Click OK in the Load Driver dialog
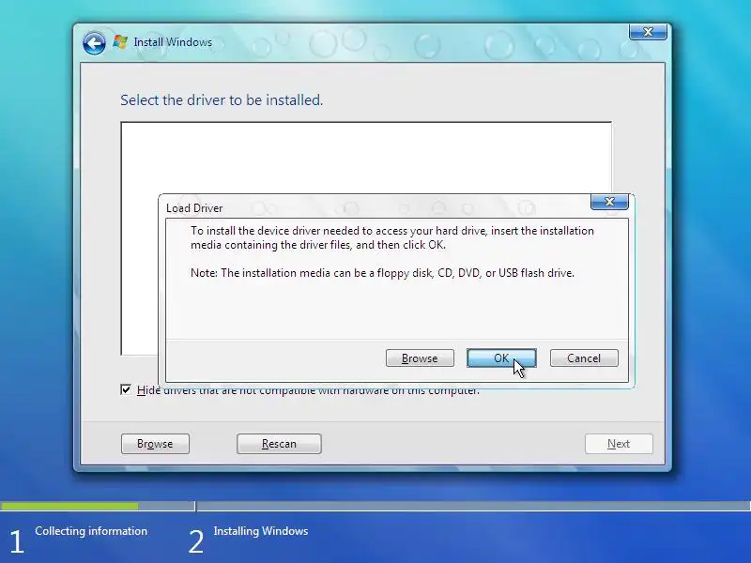This screenshot has width=751, height=563. (x=501, y=358)
